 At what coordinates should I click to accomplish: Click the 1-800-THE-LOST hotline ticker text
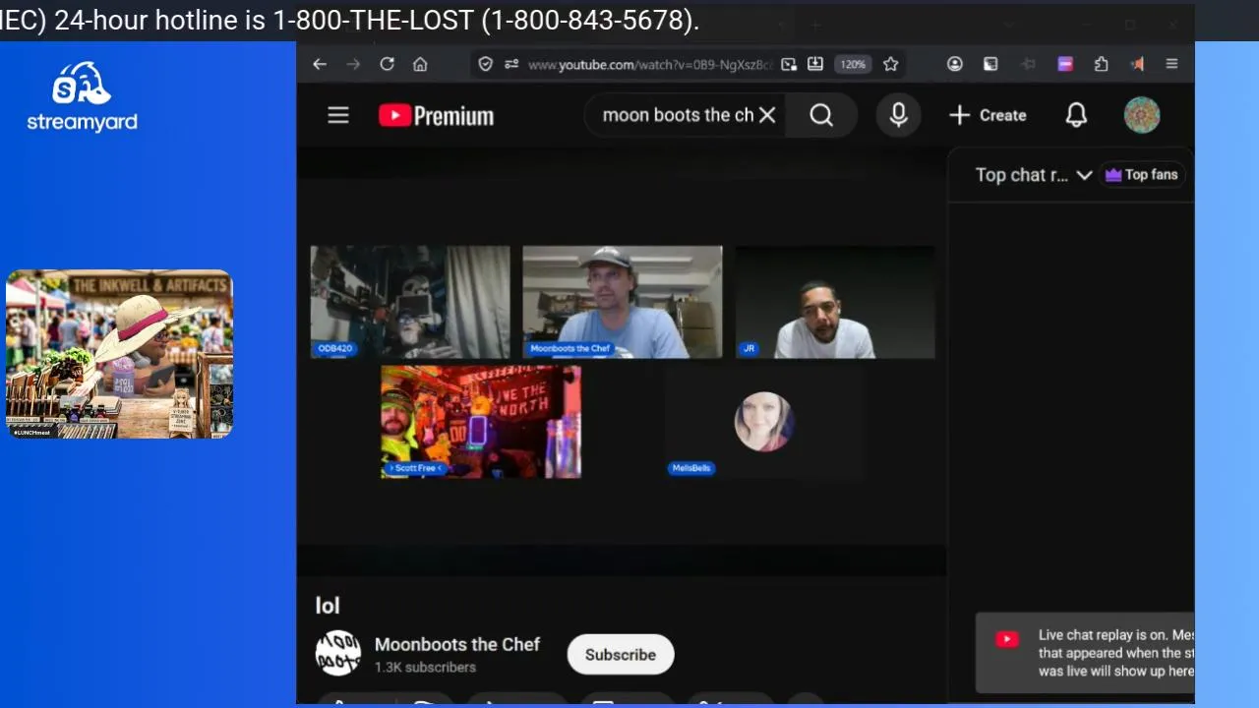[349, 20]
